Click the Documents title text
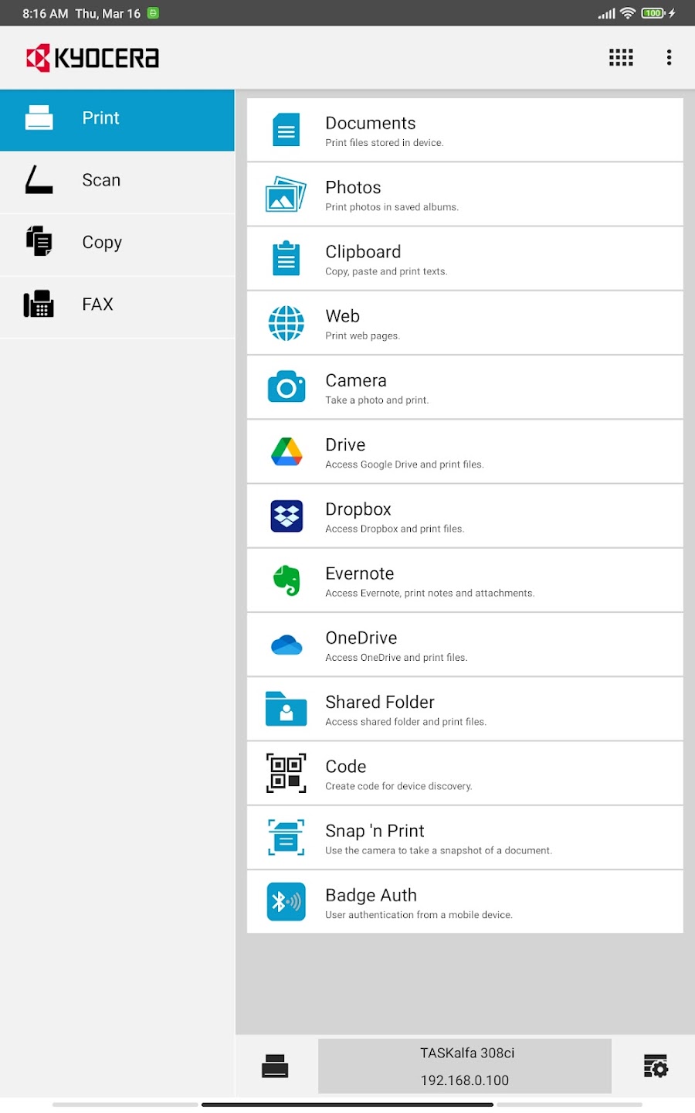Screen dimensions: 695x1113 [x=371, y=123]
